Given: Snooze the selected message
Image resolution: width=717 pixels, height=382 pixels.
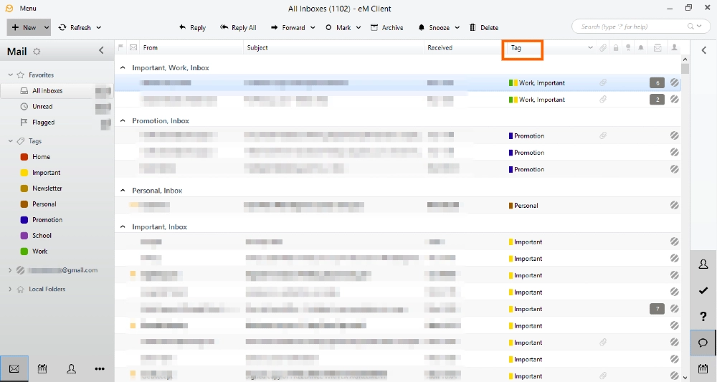Looking at the screenshot, I should [434, 27].
